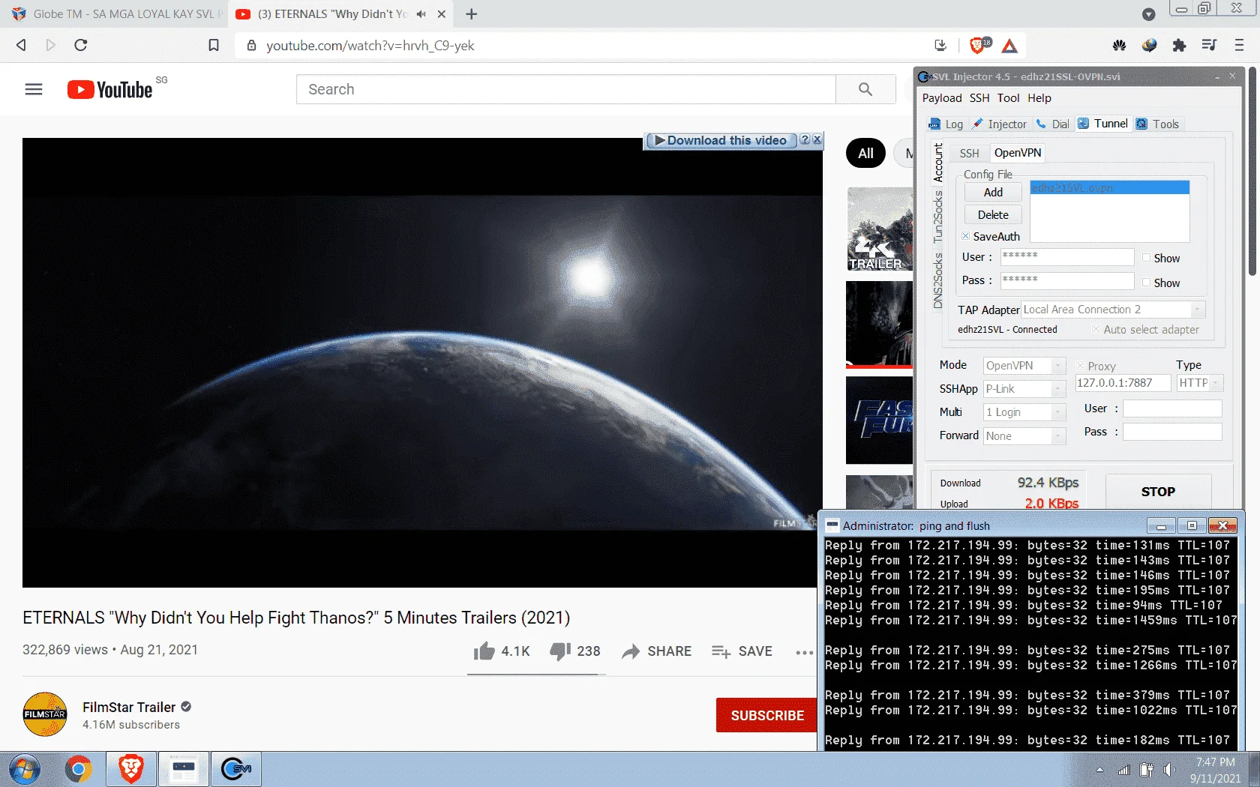1260x787 pixels.
Task: Open the command prompt taskbar button
Action: (x=184, y=769)
